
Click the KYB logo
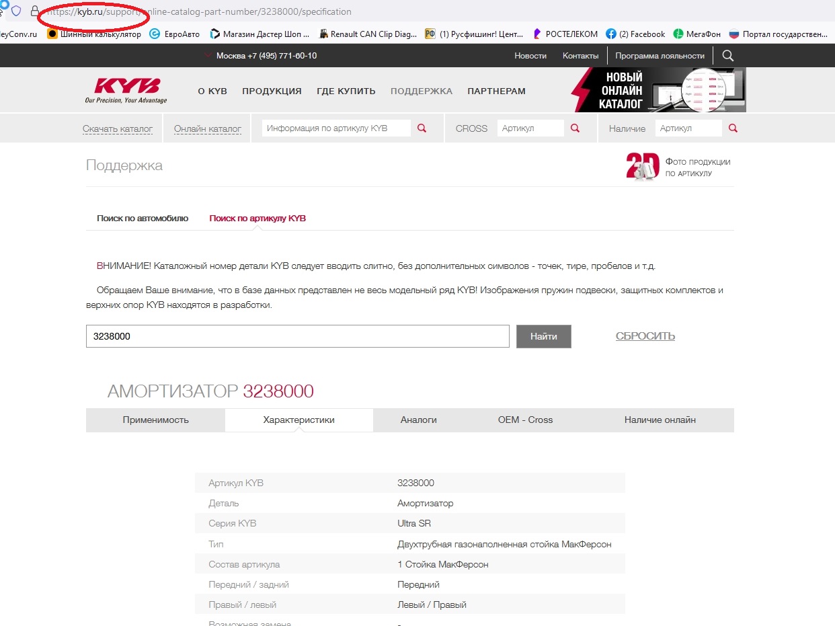(126, 90)
